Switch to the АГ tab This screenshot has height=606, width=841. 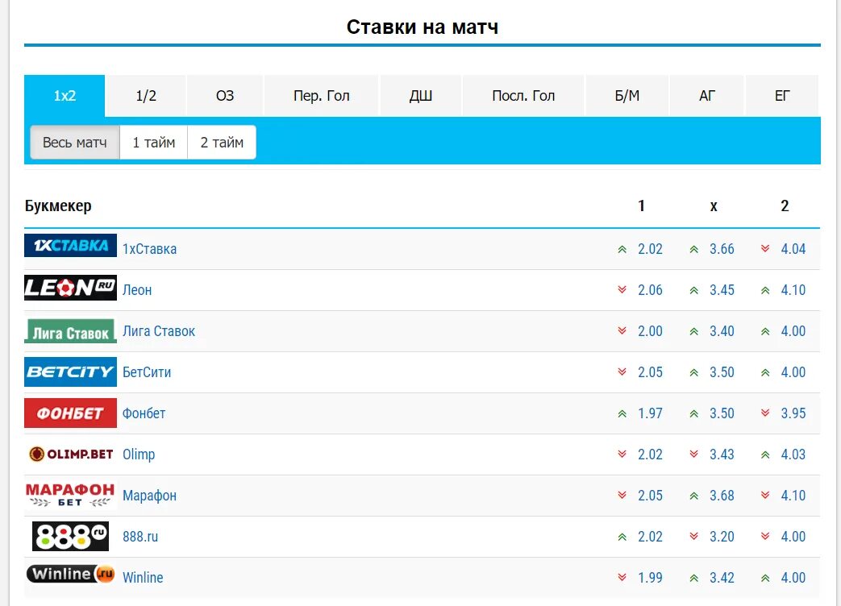(707, 96)
